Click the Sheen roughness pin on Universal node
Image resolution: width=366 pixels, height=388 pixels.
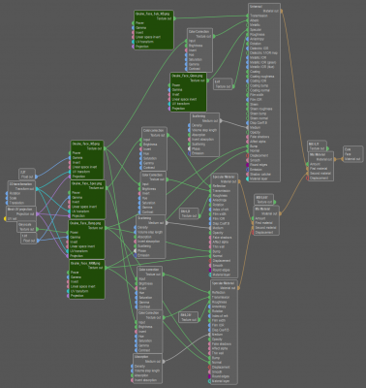click(x=248, y=109)
